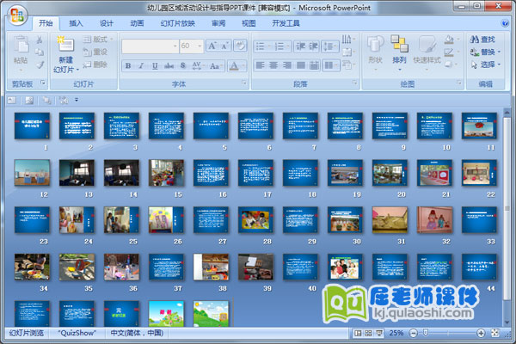Viewport: 516px width, 344px height.
Task: Click the Find (查找) button
Action: coord(482,39)
